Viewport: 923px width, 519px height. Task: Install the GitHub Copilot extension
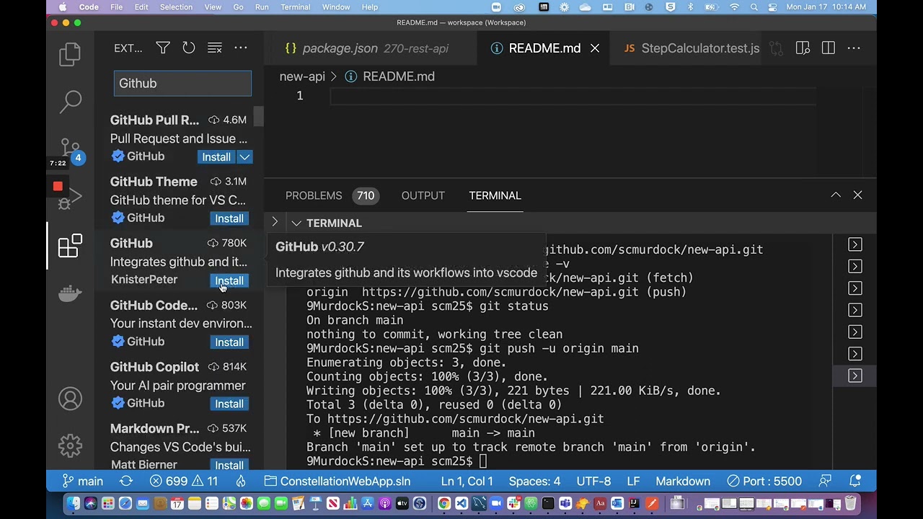point(229,404)
